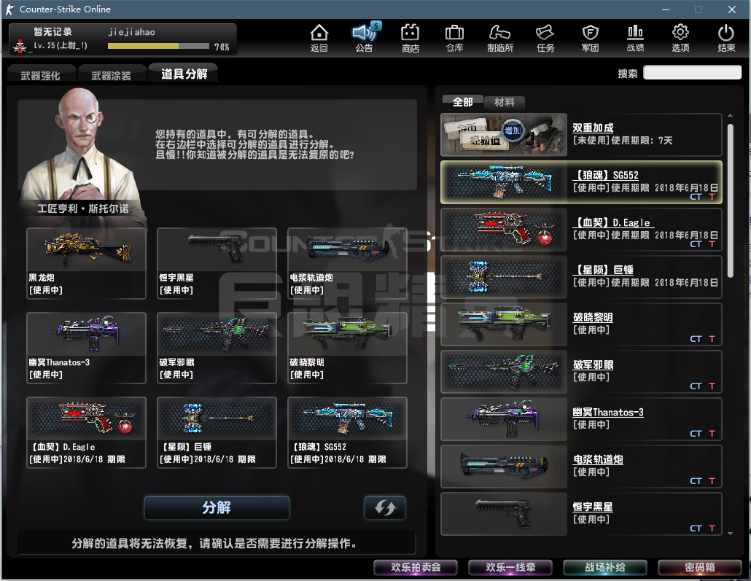This screenshot has height=581, width=751.
Task: Click the Counter-Strike Online title bar icon
Action: click(x=9, y=9)
